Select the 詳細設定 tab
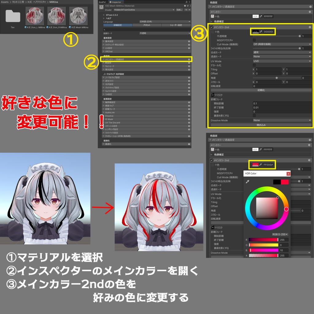Screen dimensions: 314x314 coord(118,25)
